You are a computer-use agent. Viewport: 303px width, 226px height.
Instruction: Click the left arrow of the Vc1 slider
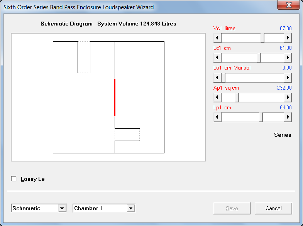217,38
